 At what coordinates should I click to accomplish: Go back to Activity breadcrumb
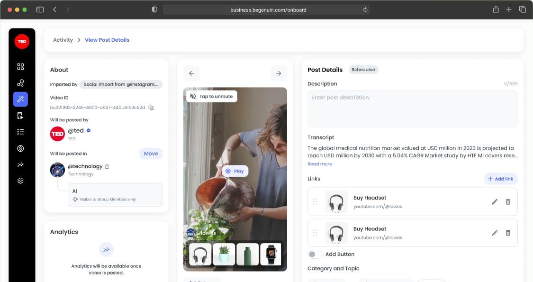click(63, 40)
